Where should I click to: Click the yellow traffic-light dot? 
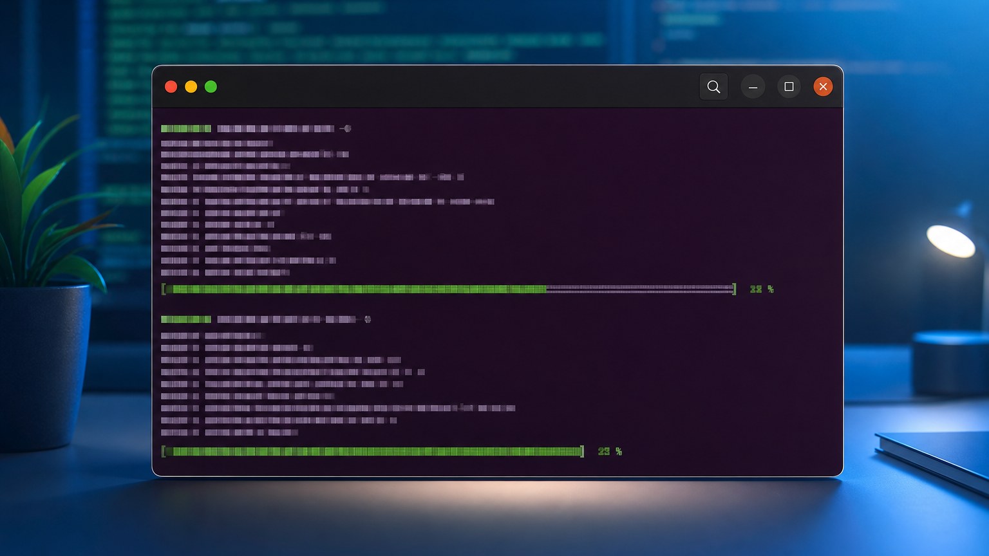(x=191, y=87)
